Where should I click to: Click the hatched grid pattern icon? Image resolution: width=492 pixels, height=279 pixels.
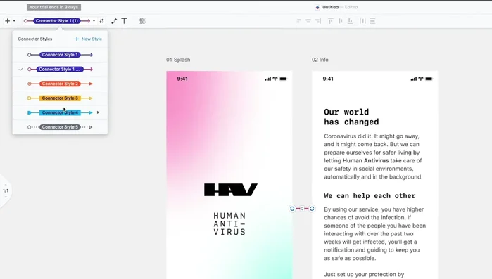(142, 21)
